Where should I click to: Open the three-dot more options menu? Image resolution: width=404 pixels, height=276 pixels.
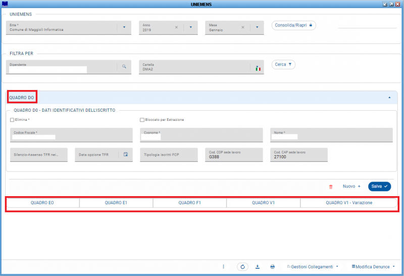click(x=223, y=266)
